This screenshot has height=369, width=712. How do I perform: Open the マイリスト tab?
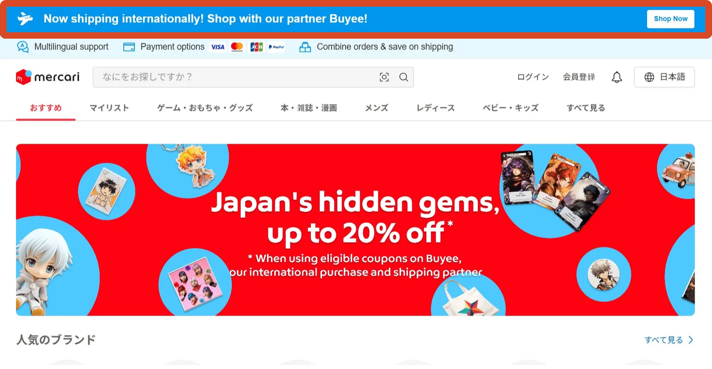[x=109, y=108]
